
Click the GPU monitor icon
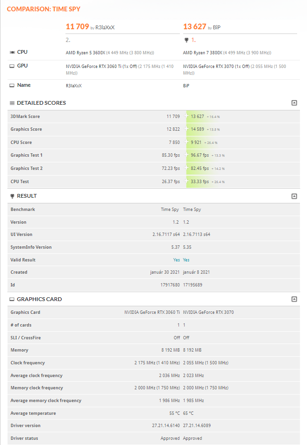12,66
